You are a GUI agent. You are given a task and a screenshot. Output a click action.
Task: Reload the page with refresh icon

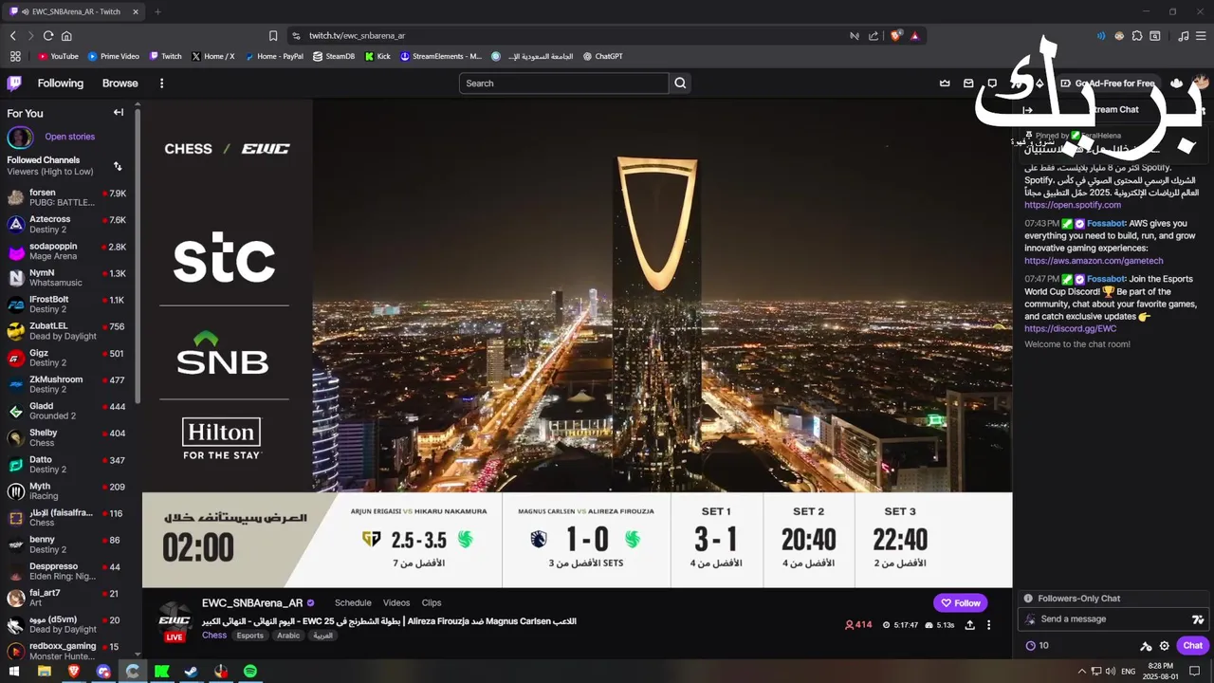(x=48, y=36)
